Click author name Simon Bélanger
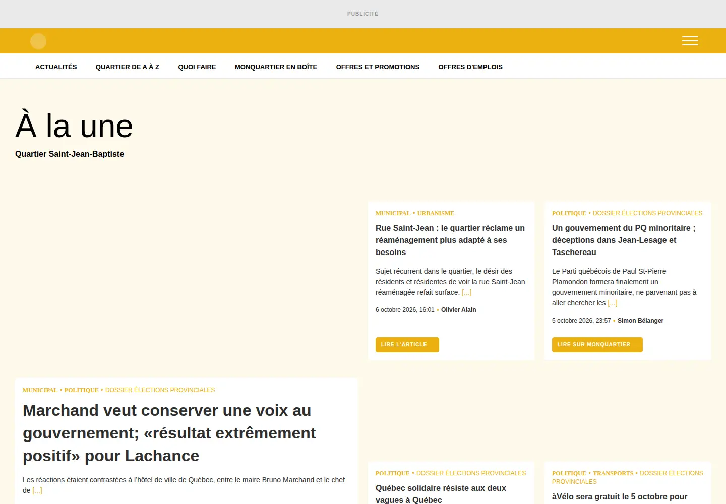The image size is (726, 504). pyautogui.click(x=640, y=321)
